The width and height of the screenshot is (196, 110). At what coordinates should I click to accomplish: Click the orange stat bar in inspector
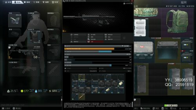[98, 49]
